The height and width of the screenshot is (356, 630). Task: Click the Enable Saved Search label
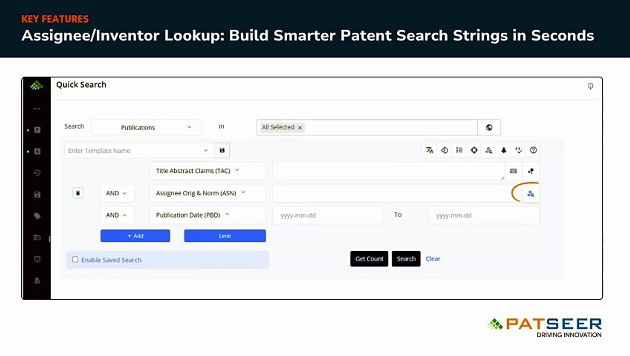pyautogui.click(x=111, y=260)
